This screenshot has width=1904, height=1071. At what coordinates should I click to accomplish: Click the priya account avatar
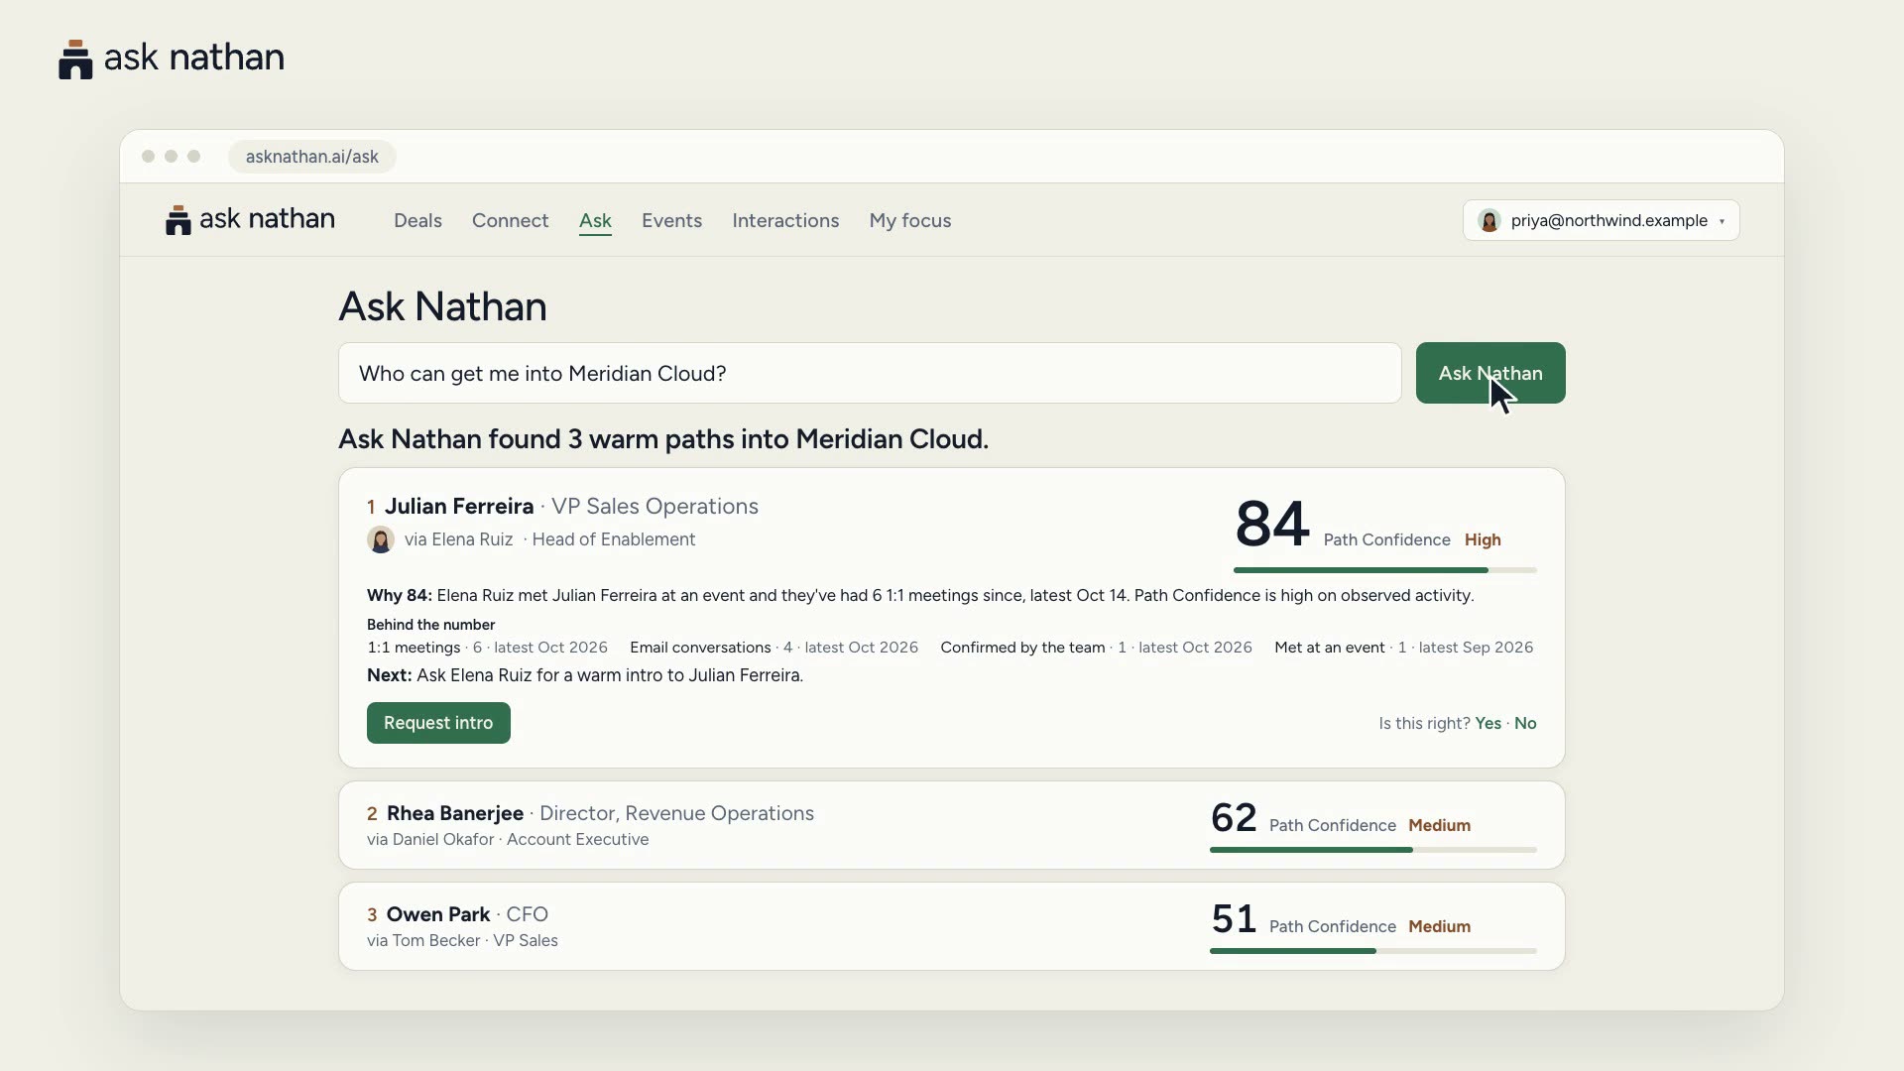[x=1488, y=220]
